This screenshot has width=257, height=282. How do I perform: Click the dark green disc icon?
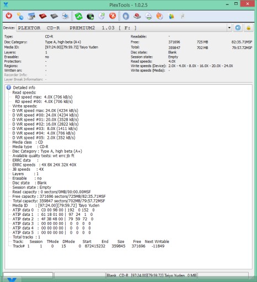pyautogui.click(x=90, y=17)
